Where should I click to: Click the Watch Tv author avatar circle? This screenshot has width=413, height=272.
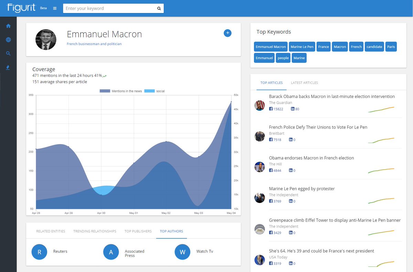(x=182, y=252)
